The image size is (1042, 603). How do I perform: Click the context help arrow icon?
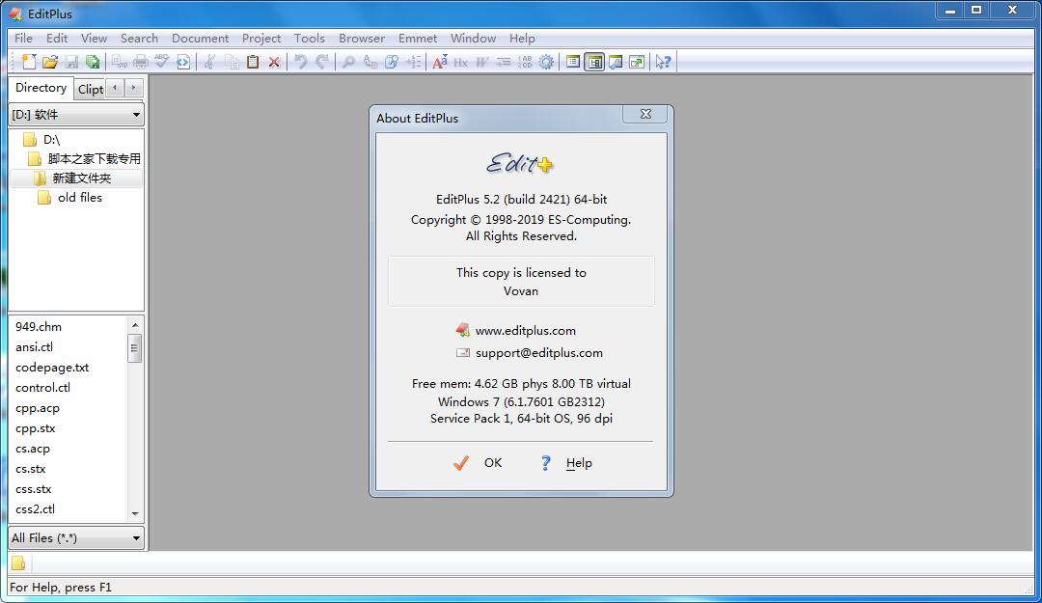[663, 61]
